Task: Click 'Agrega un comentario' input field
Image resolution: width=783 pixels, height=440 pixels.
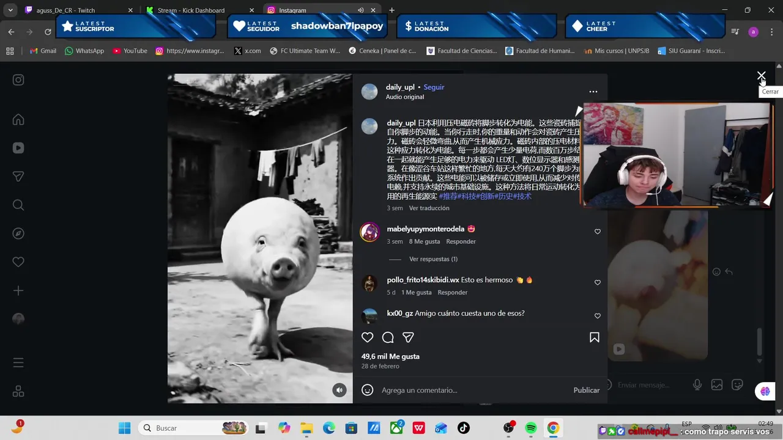Action: click(474, 390)
